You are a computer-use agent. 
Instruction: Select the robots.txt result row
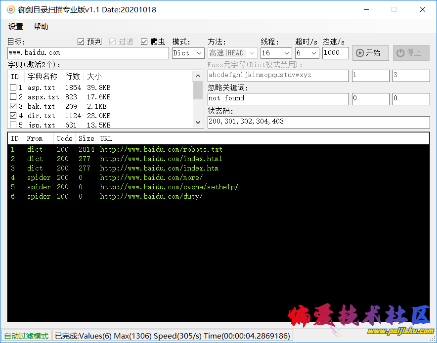[x=161, y=149]
